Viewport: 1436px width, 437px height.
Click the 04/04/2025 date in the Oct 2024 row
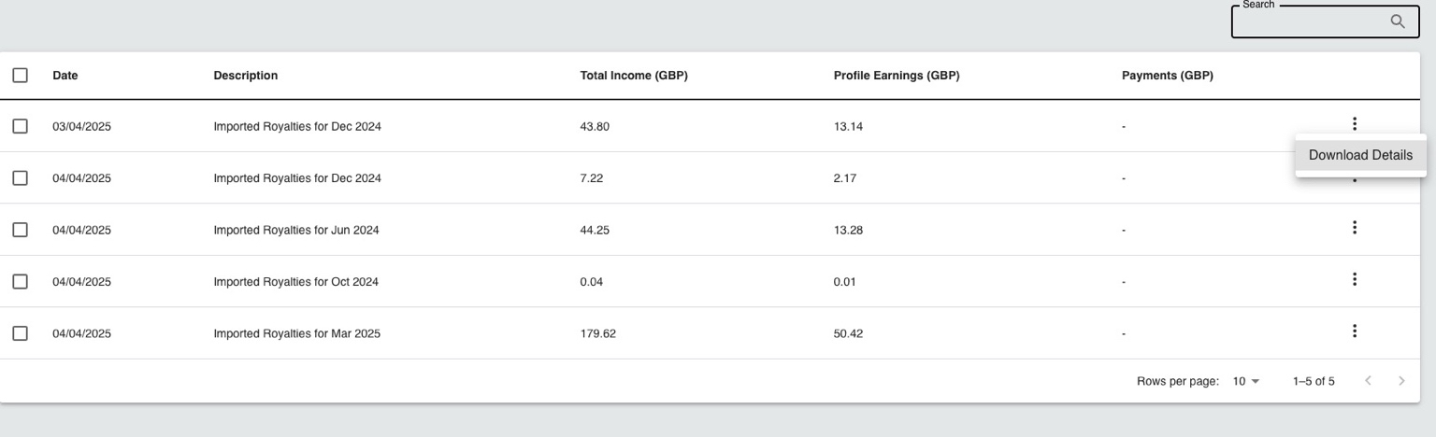(81, 282)
